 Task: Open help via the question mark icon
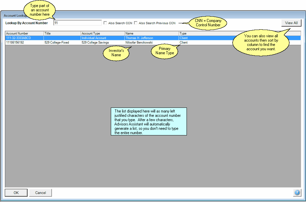click(297, 193)
